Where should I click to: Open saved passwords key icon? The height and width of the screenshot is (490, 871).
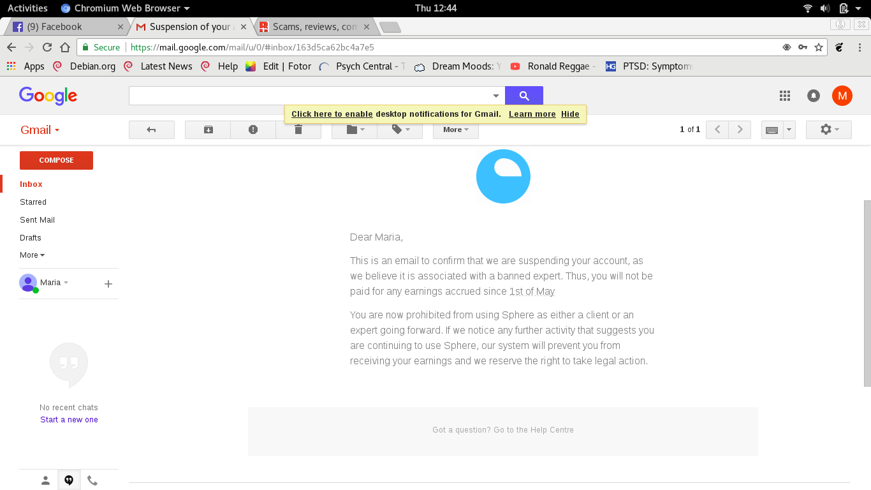(x=803, y=47)
